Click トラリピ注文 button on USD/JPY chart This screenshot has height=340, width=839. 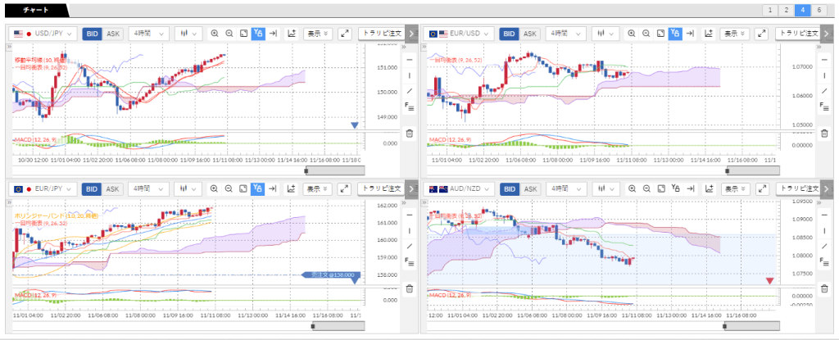click(x=383, y=34)
